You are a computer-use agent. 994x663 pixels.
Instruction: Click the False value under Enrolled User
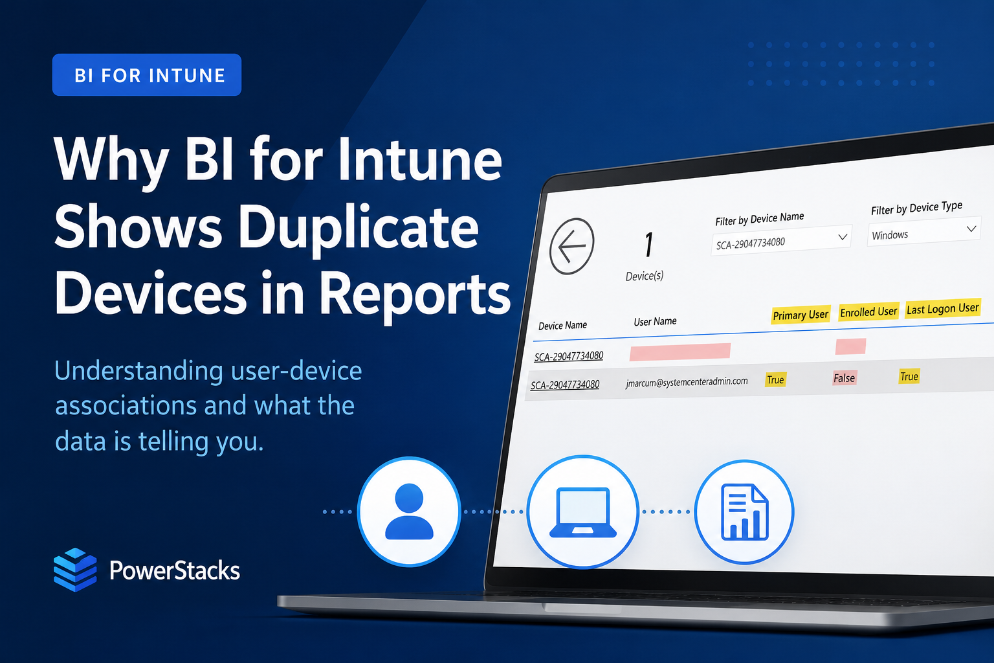[845, 377]
